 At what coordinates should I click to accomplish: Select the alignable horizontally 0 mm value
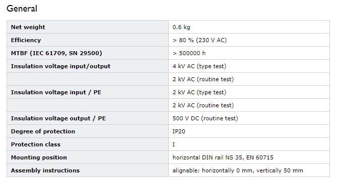(238, 170)
